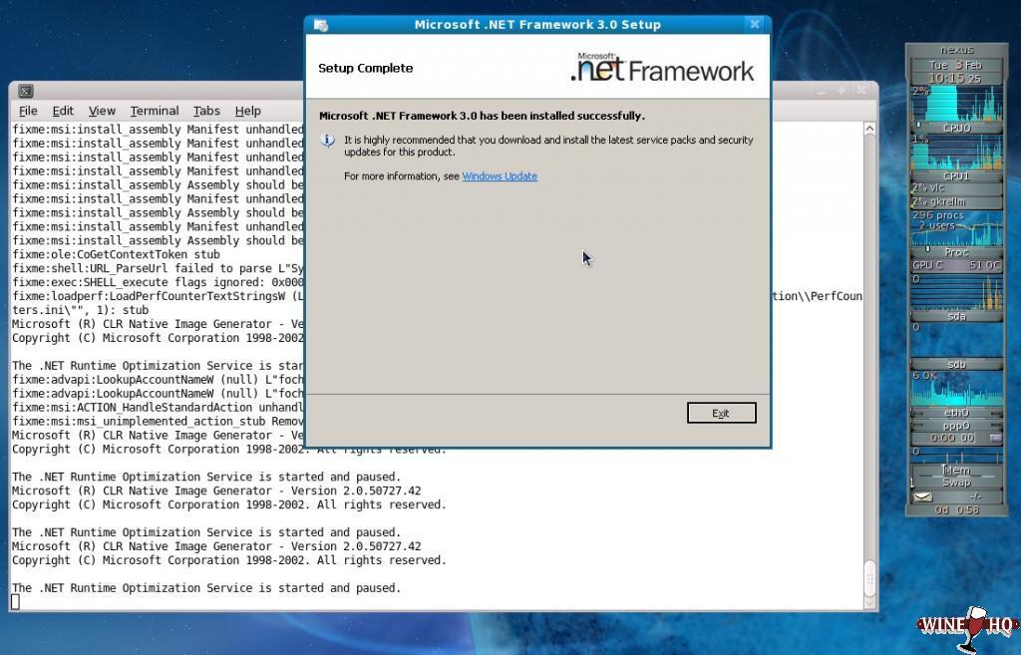Click the ppp0 0:00 timer display

pos(952,439)
